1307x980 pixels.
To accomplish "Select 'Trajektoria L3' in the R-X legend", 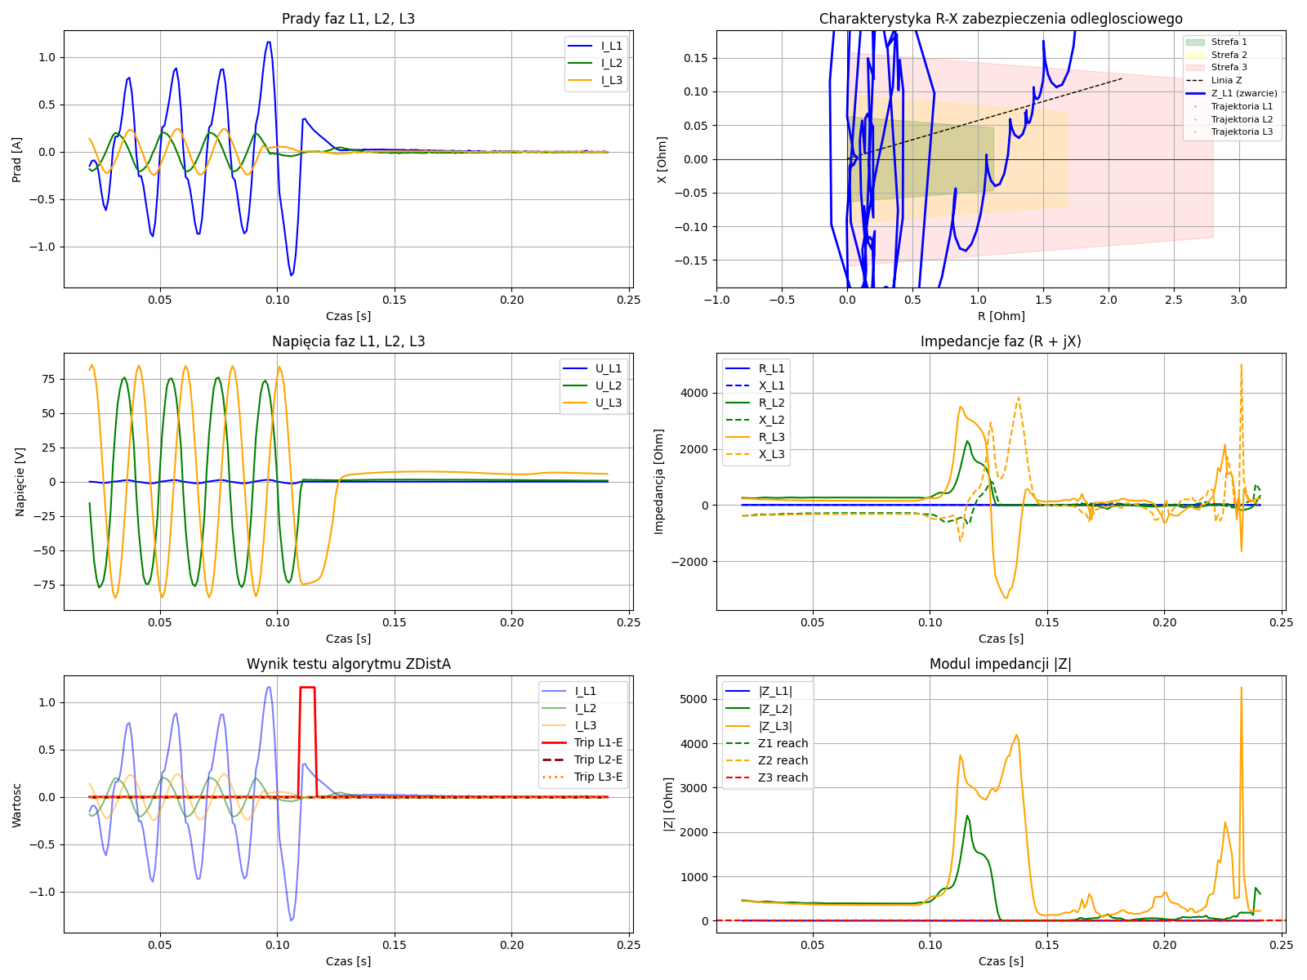I will coord(1241,131).
